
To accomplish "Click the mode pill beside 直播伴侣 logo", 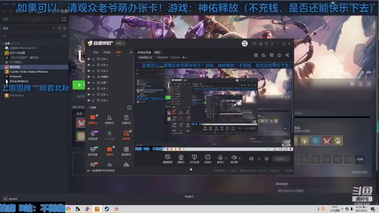I will tap(120, 44).
